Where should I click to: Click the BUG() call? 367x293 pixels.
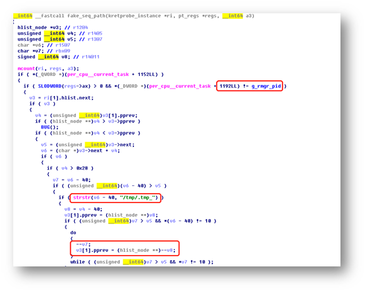click(x=50, y=127)
